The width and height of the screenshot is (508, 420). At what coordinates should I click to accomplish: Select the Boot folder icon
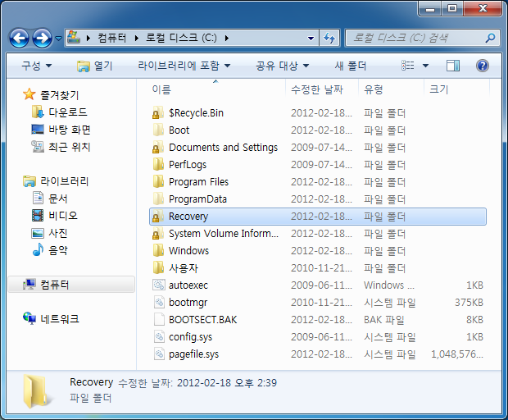click(x=158, y=130)
